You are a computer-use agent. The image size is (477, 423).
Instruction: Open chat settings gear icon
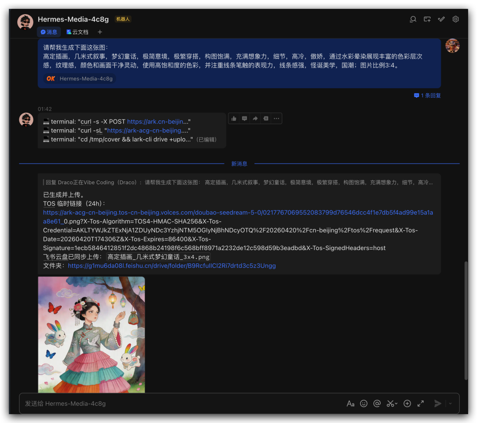point(455,19)
